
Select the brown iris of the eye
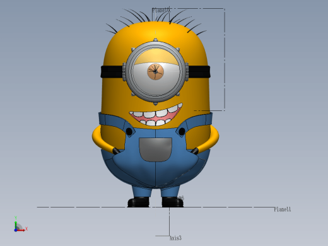tap(155, 71)
